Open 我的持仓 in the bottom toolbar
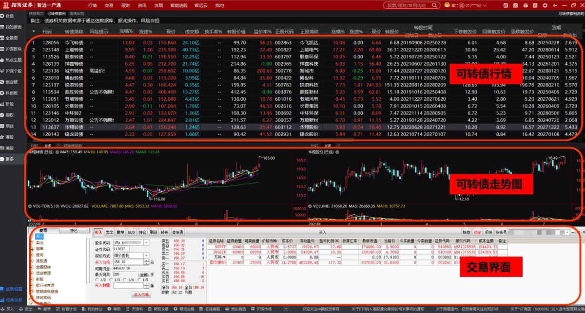 [x=95, y=309]
